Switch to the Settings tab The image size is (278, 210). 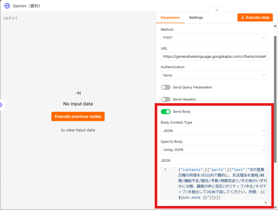196,18
